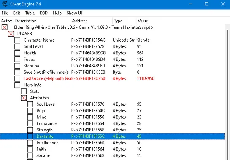
Task: Open the Show UI menu
Action: 74,13
